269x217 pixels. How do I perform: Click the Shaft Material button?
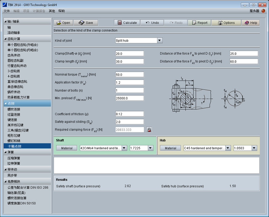[67, 148]
